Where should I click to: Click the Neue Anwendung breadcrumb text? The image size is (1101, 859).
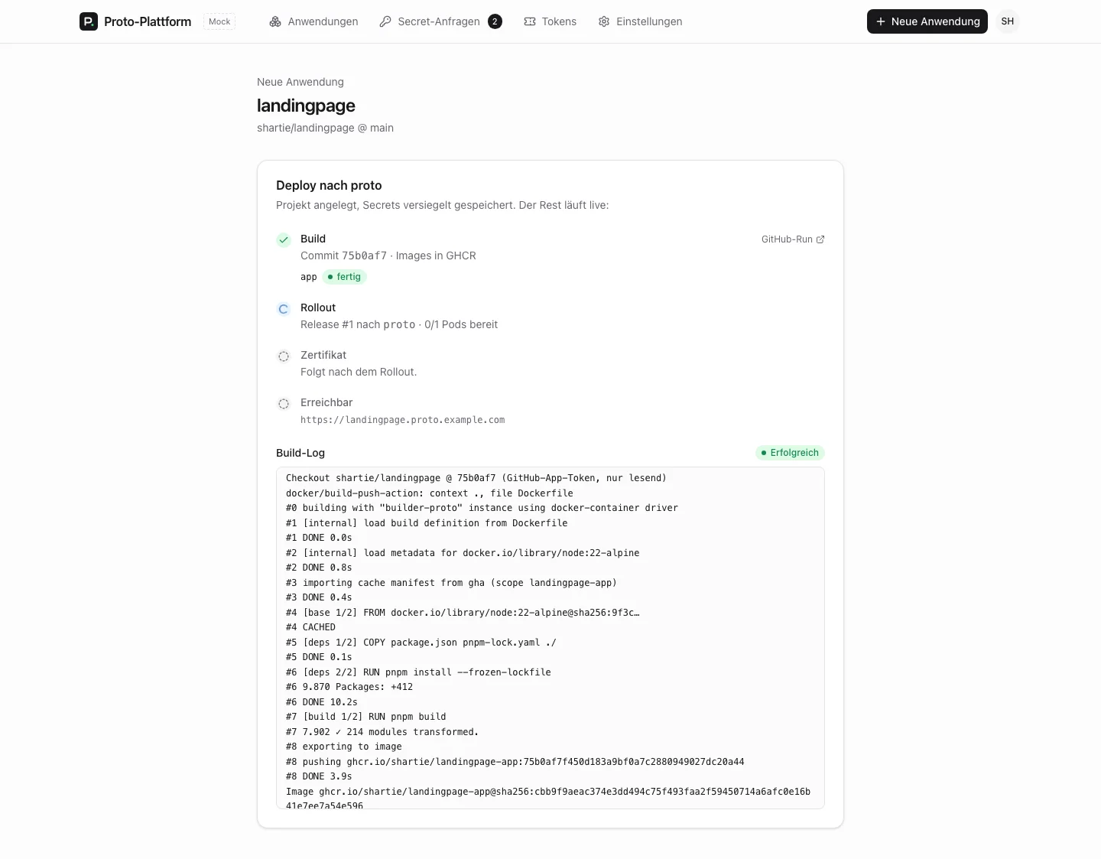click(x=300, y=82)
